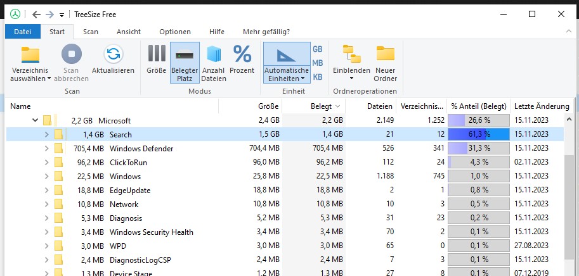Click the WPD folder icon
The height and width of the screenshot is (276, 579).
tap(59, 246)
